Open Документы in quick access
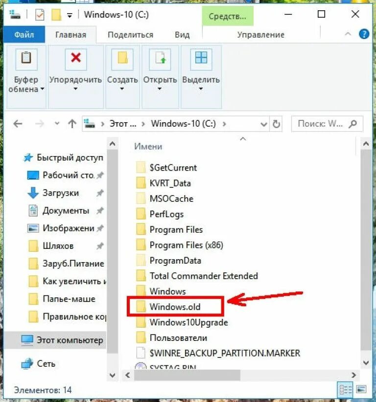Screen dimensions: 376x402 coord(65,211)
